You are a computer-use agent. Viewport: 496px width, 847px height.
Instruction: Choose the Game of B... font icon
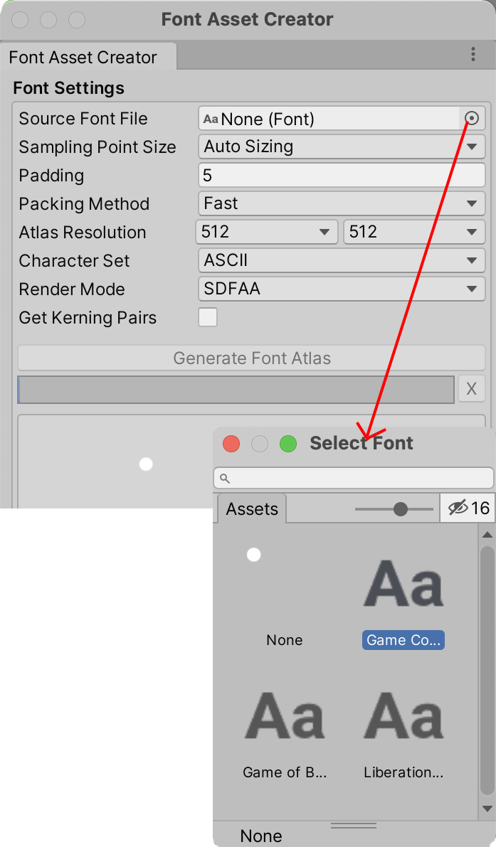285,716
